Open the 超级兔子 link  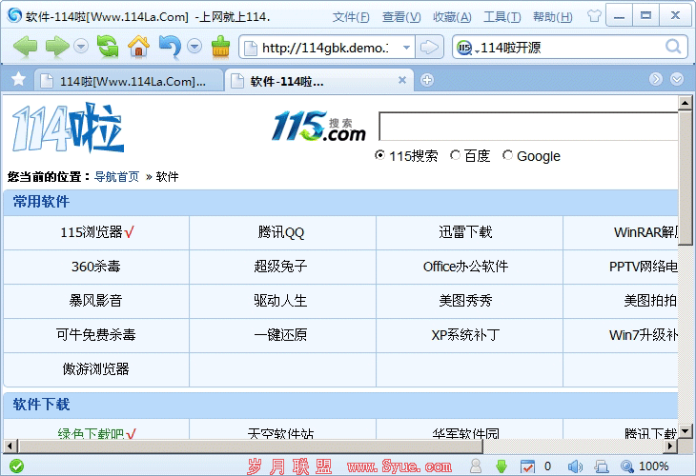280,267
